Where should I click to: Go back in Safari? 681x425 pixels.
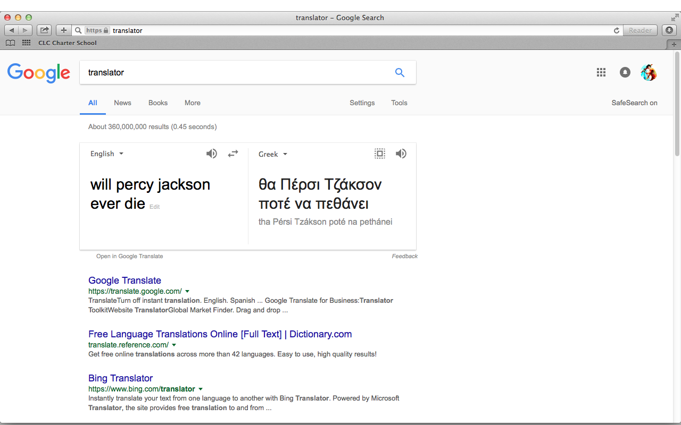[x=11, y=30]
